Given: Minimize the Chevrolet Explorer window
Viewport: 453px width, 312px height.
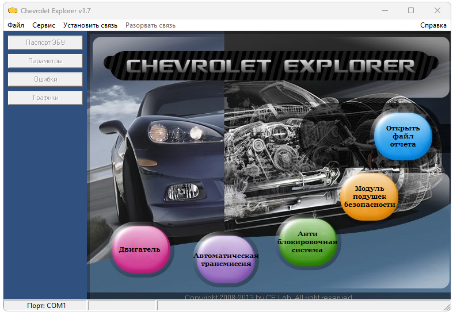Looking at the screenshot, I should 385,11.
